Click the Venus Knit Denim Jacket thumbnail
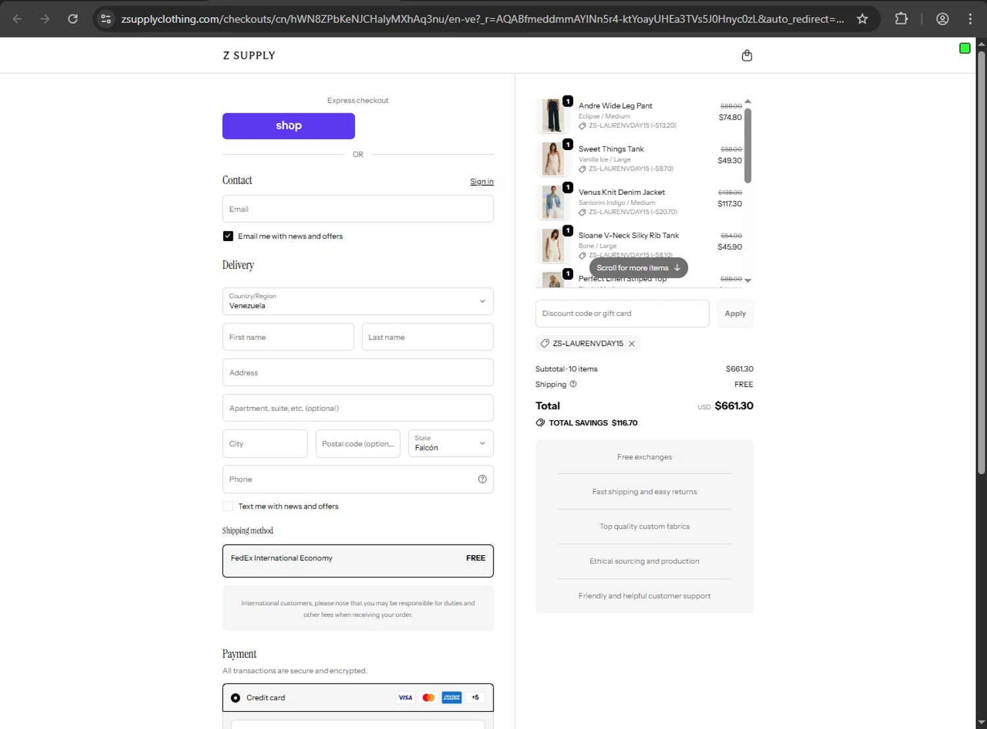Screen dimensions: 987x729 [x=553, y=202]
